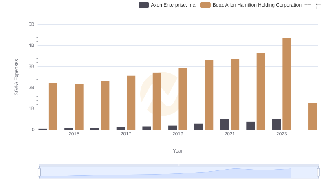Image resolution: width=326 pixels, height=188 pixels.
Task: Click the zoom select tool icon
Action: (x=308, y=6)
